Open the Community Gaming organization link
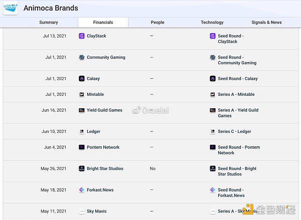Screen dimensions: 301x220 [x=106, y=57]
